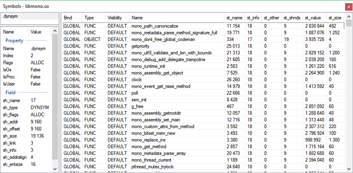Select the IsProc property row

pyautogui.click(x=26, y=77)
